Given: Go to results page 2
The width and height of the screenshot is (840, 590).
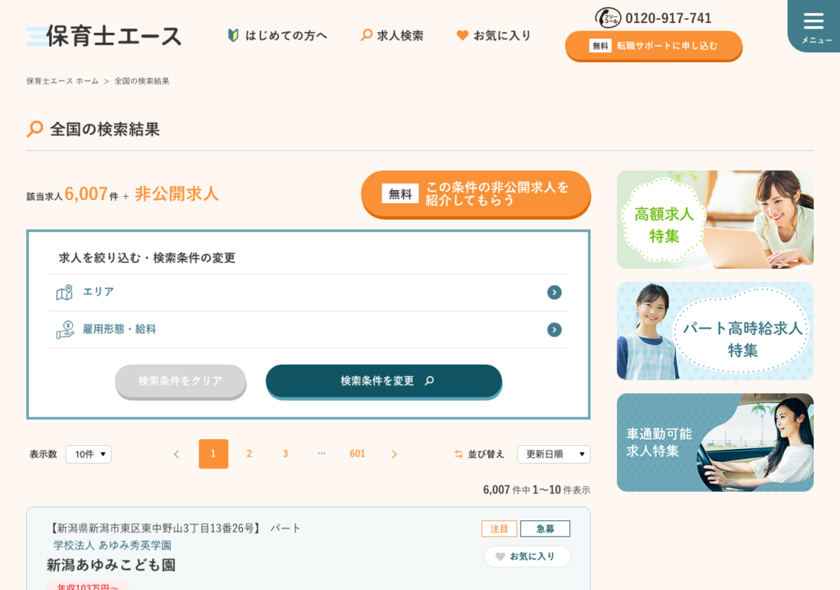Looking at the screenshot, I should (249, 454).
